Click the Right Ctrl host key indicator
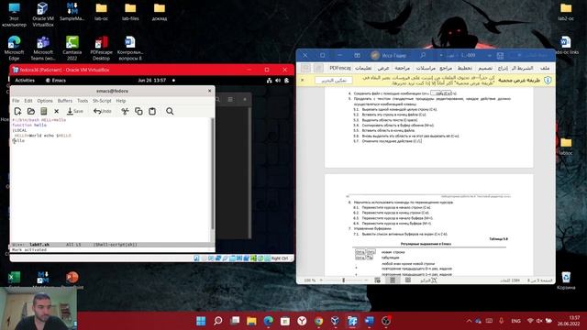 pos(280,258)
